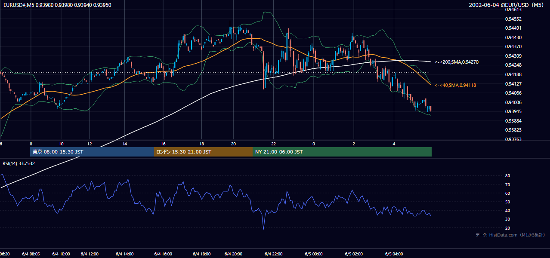
Task: Click the RSI scale level 70
Action: pyautogui.click(x=507, y=184)
